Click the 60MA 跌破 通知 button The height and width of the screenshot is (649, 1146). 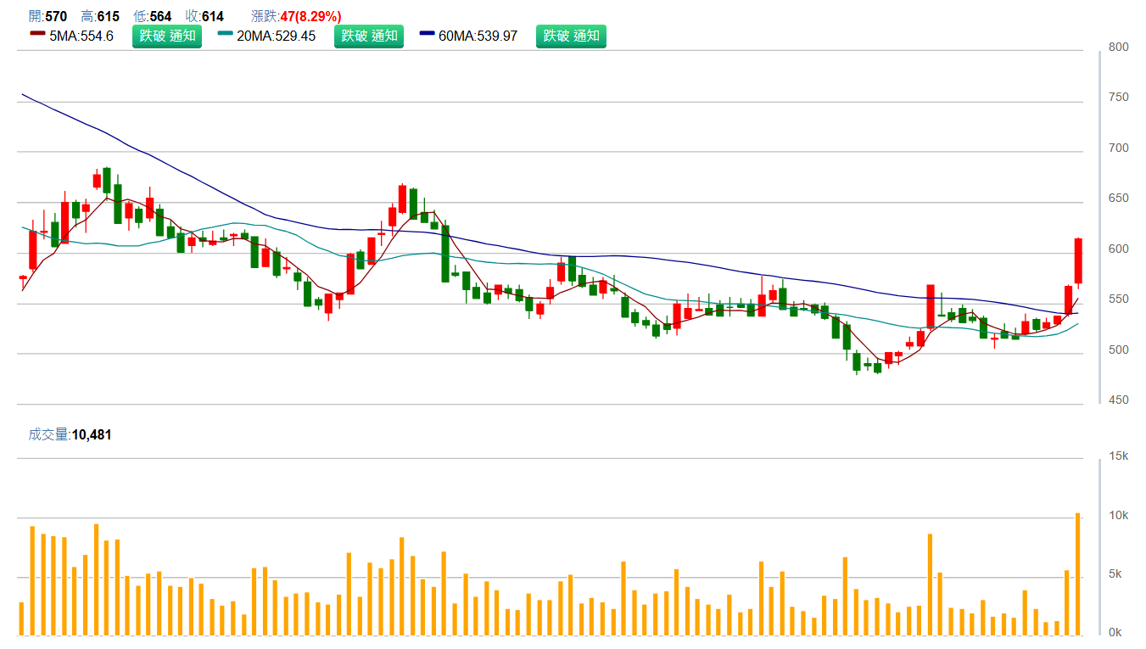point(571,36)
